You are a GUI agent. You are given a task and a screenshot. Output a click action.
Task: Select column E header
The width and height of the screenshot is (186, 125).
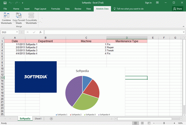pyautogui.click(x=153, y=38)
